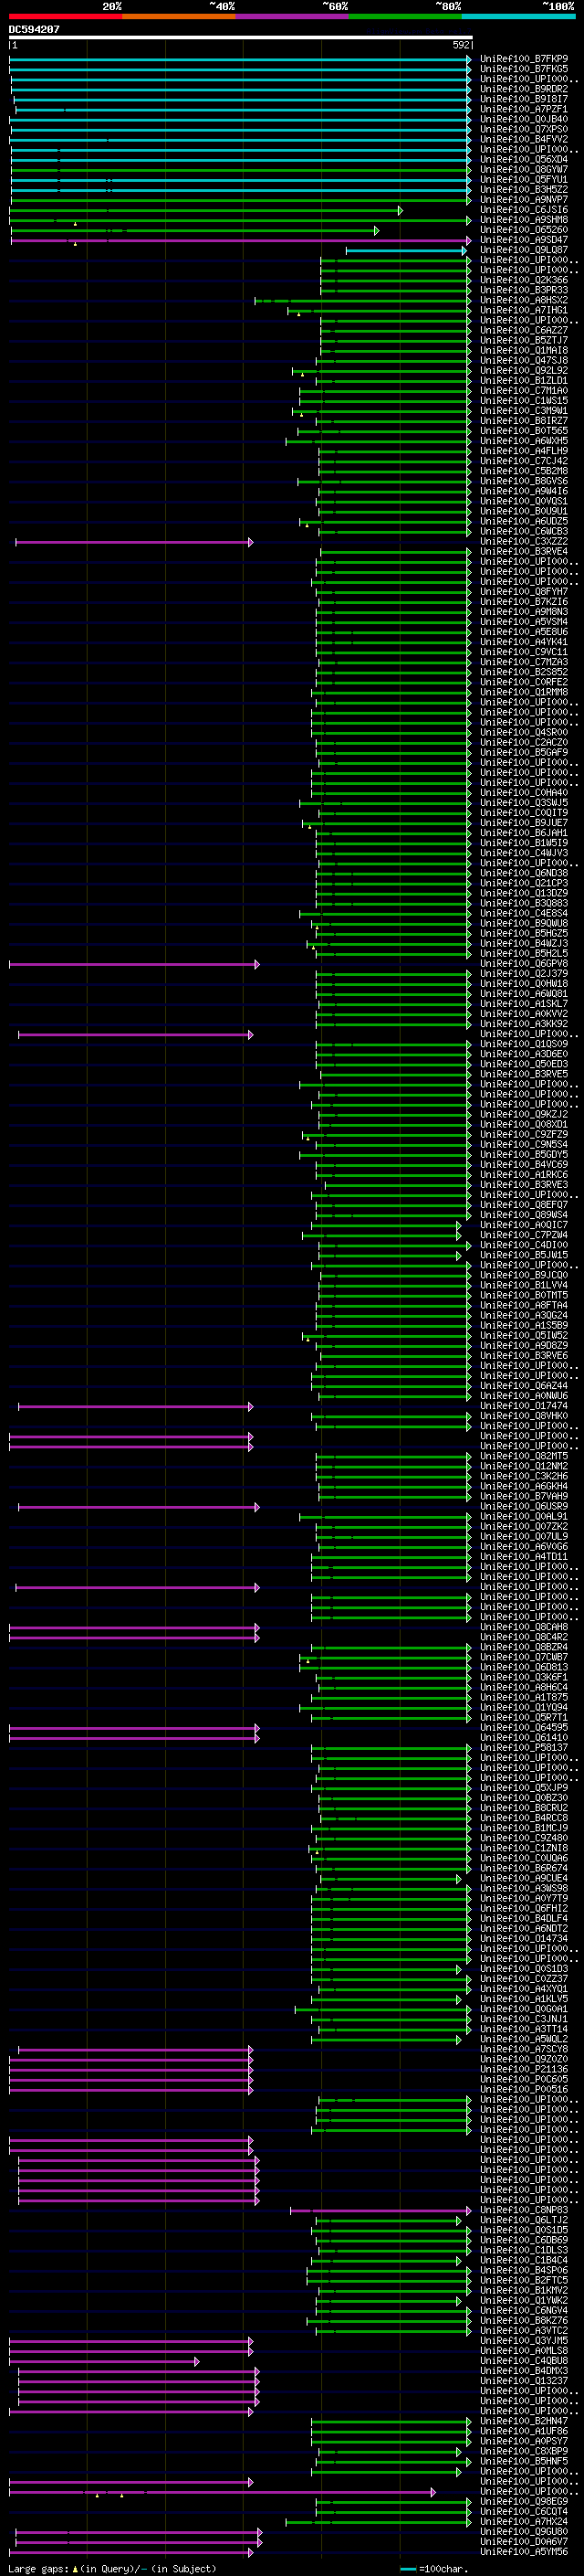Select the UniRef100_B4SP06 label
The height and width of the screenshot is (2576, 584).
coord(524,2270)
